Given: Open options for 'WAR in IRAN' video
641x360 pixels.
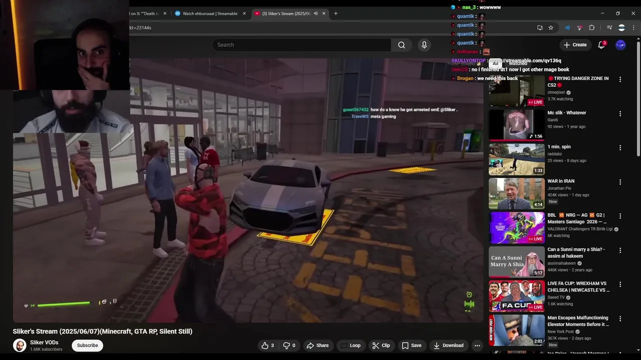Looking at the screenshot, I should coord(620,182).
